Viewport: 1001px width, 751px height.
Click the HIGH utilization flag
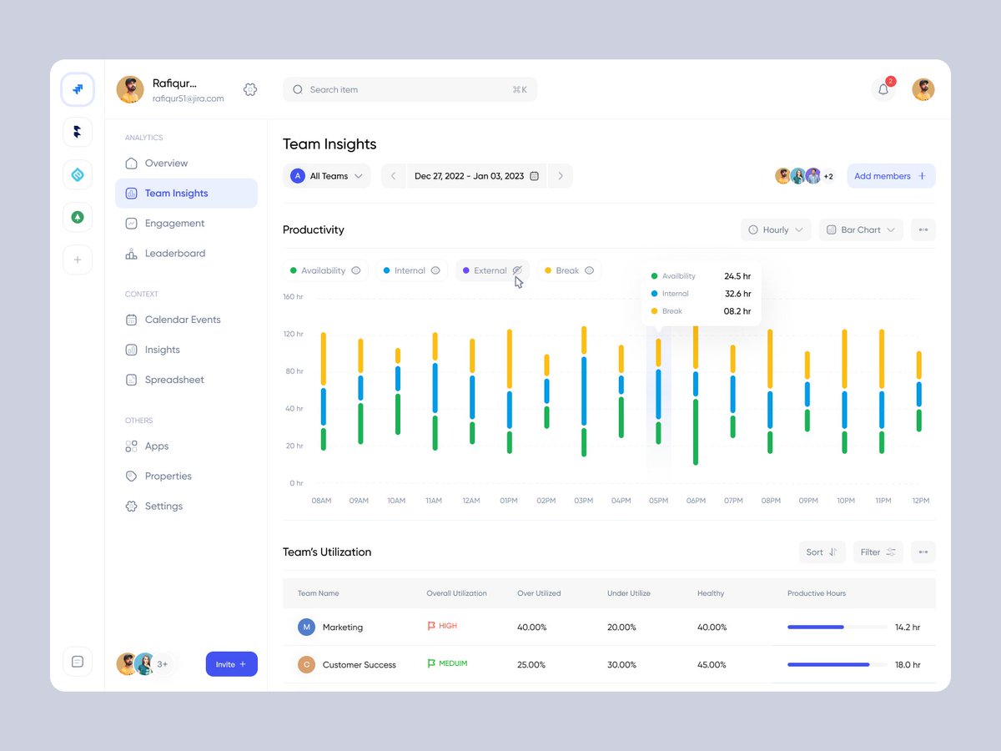pos(442,626)
